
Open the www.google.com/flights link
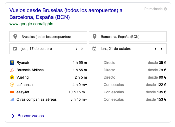tap(31, 24)
